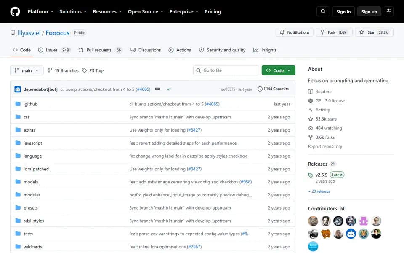The image size is (404, 253).
Task: Open the language folder
Action: tap(33, 156)
